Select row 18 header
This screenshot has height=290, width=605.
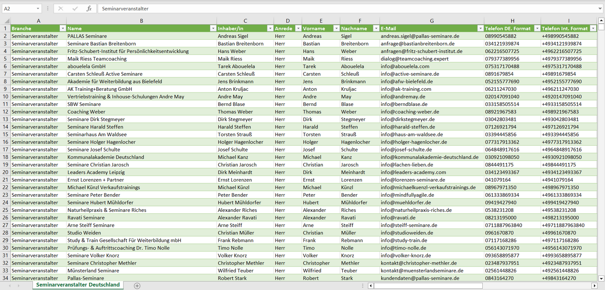[5, 157]
